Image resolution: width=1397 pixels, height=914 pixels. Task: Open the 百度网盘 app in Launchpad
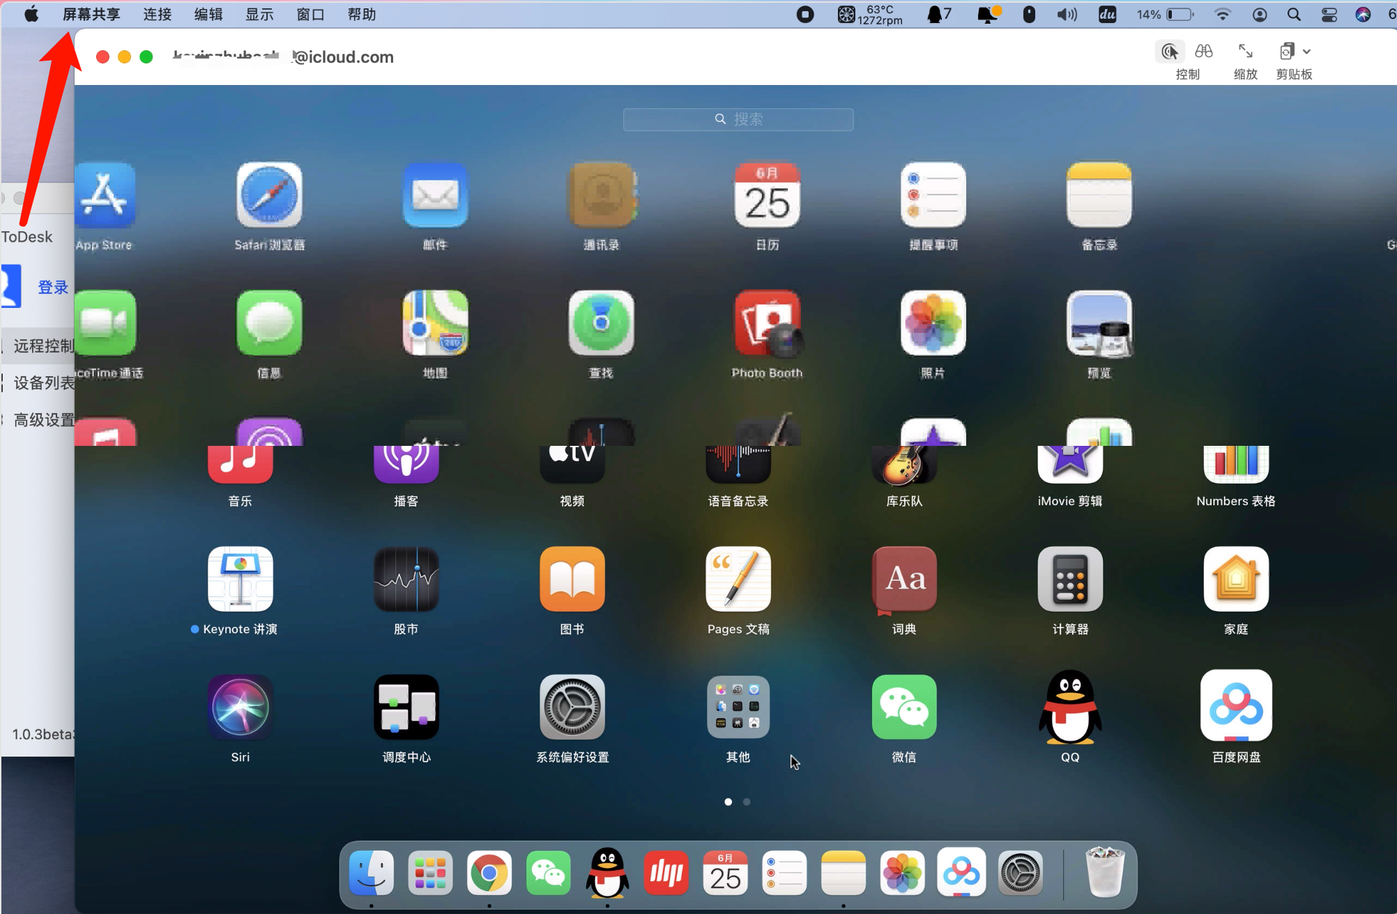tap(1236, 707)
